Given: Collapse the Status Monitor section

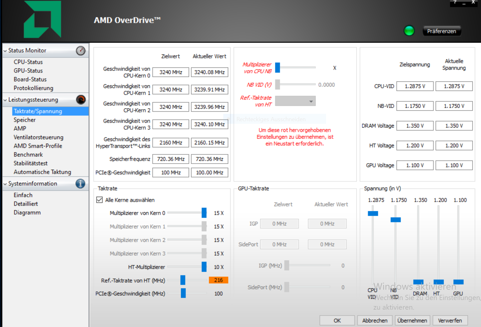Looking at the screenshot, I should coord(5,51).
